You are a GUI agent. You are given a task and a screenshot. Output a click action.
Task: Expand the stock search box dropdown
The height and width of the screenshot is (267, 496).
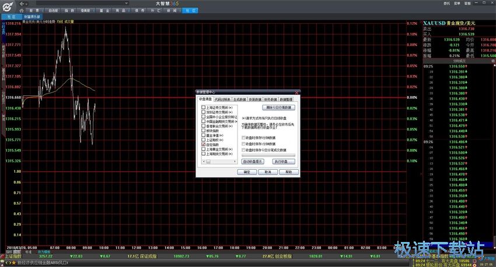click(x=127, y=3)
